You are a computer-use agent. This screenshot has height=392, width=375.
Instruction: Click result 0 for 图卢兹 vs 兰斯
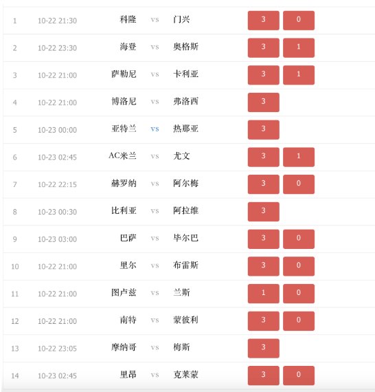coord(299,294)
